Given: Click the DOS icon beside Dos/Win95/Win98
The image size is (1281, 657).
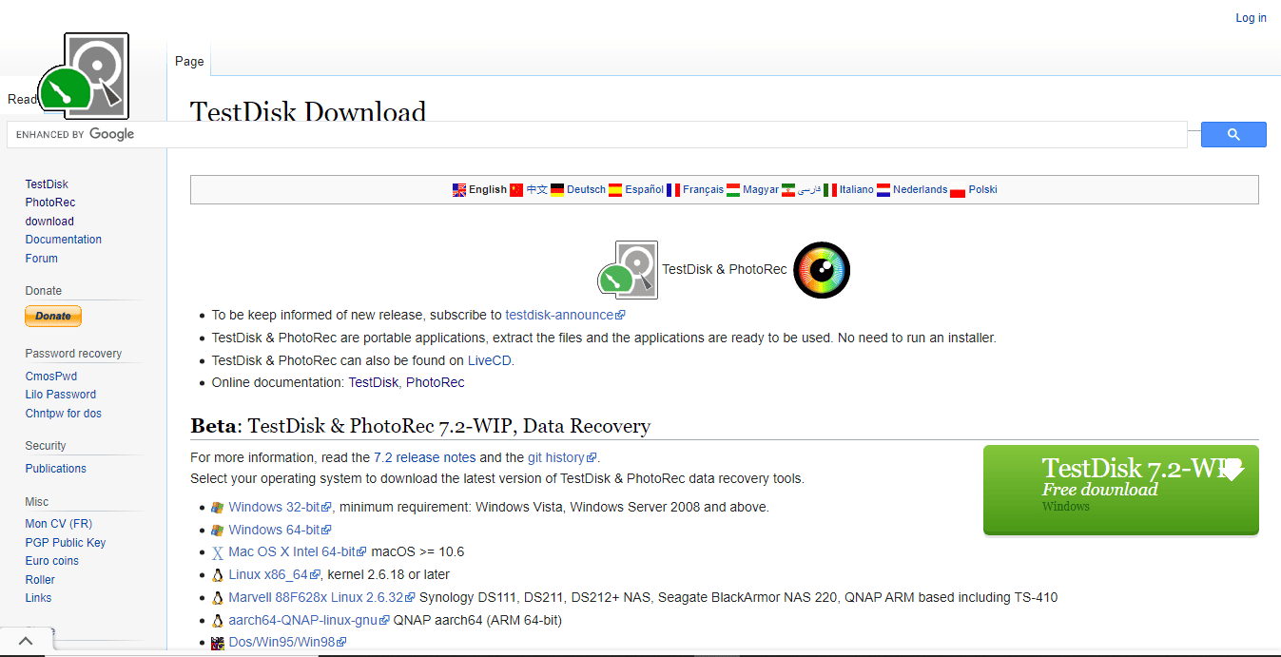Looking at the screenshot, I should [218, 643].
